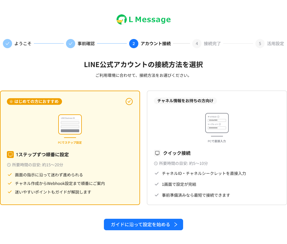Click the orange monitor icon beside 1ステップずつ順番に設定
The height and width of the screenshot is (244, 287).
pos(10,155)
